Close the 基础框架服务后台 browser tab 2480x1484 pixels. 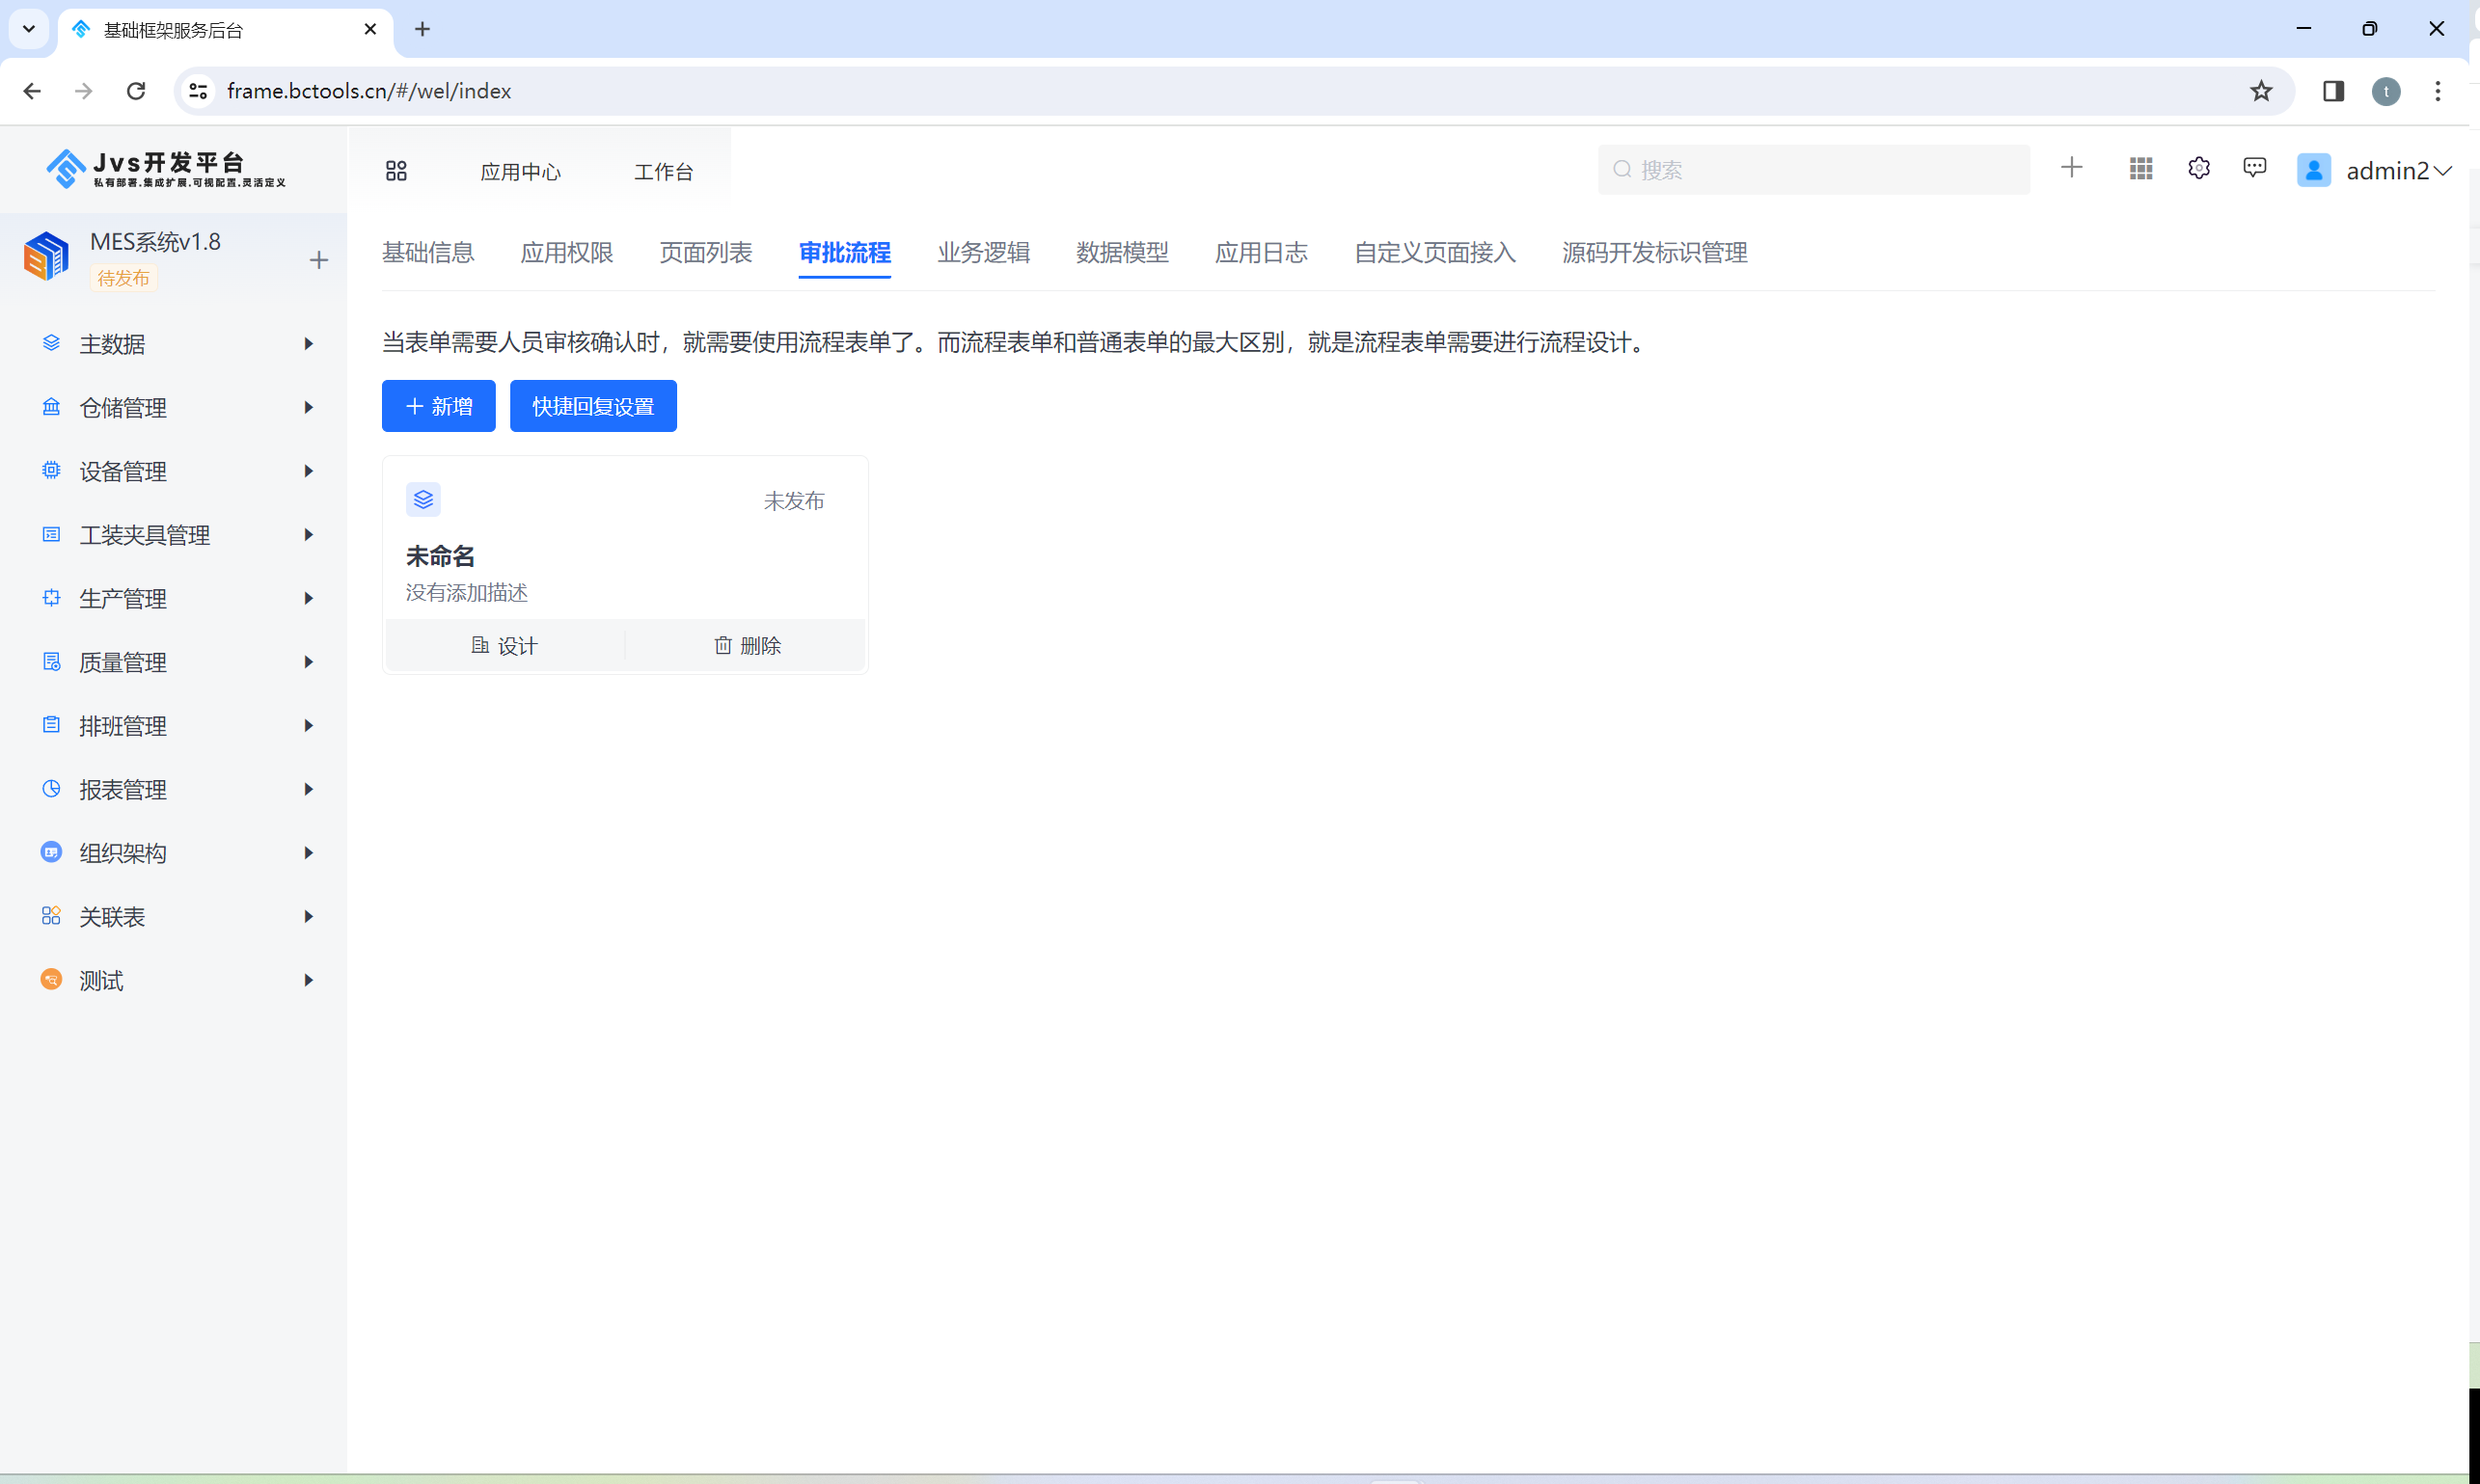click(370, 29)
